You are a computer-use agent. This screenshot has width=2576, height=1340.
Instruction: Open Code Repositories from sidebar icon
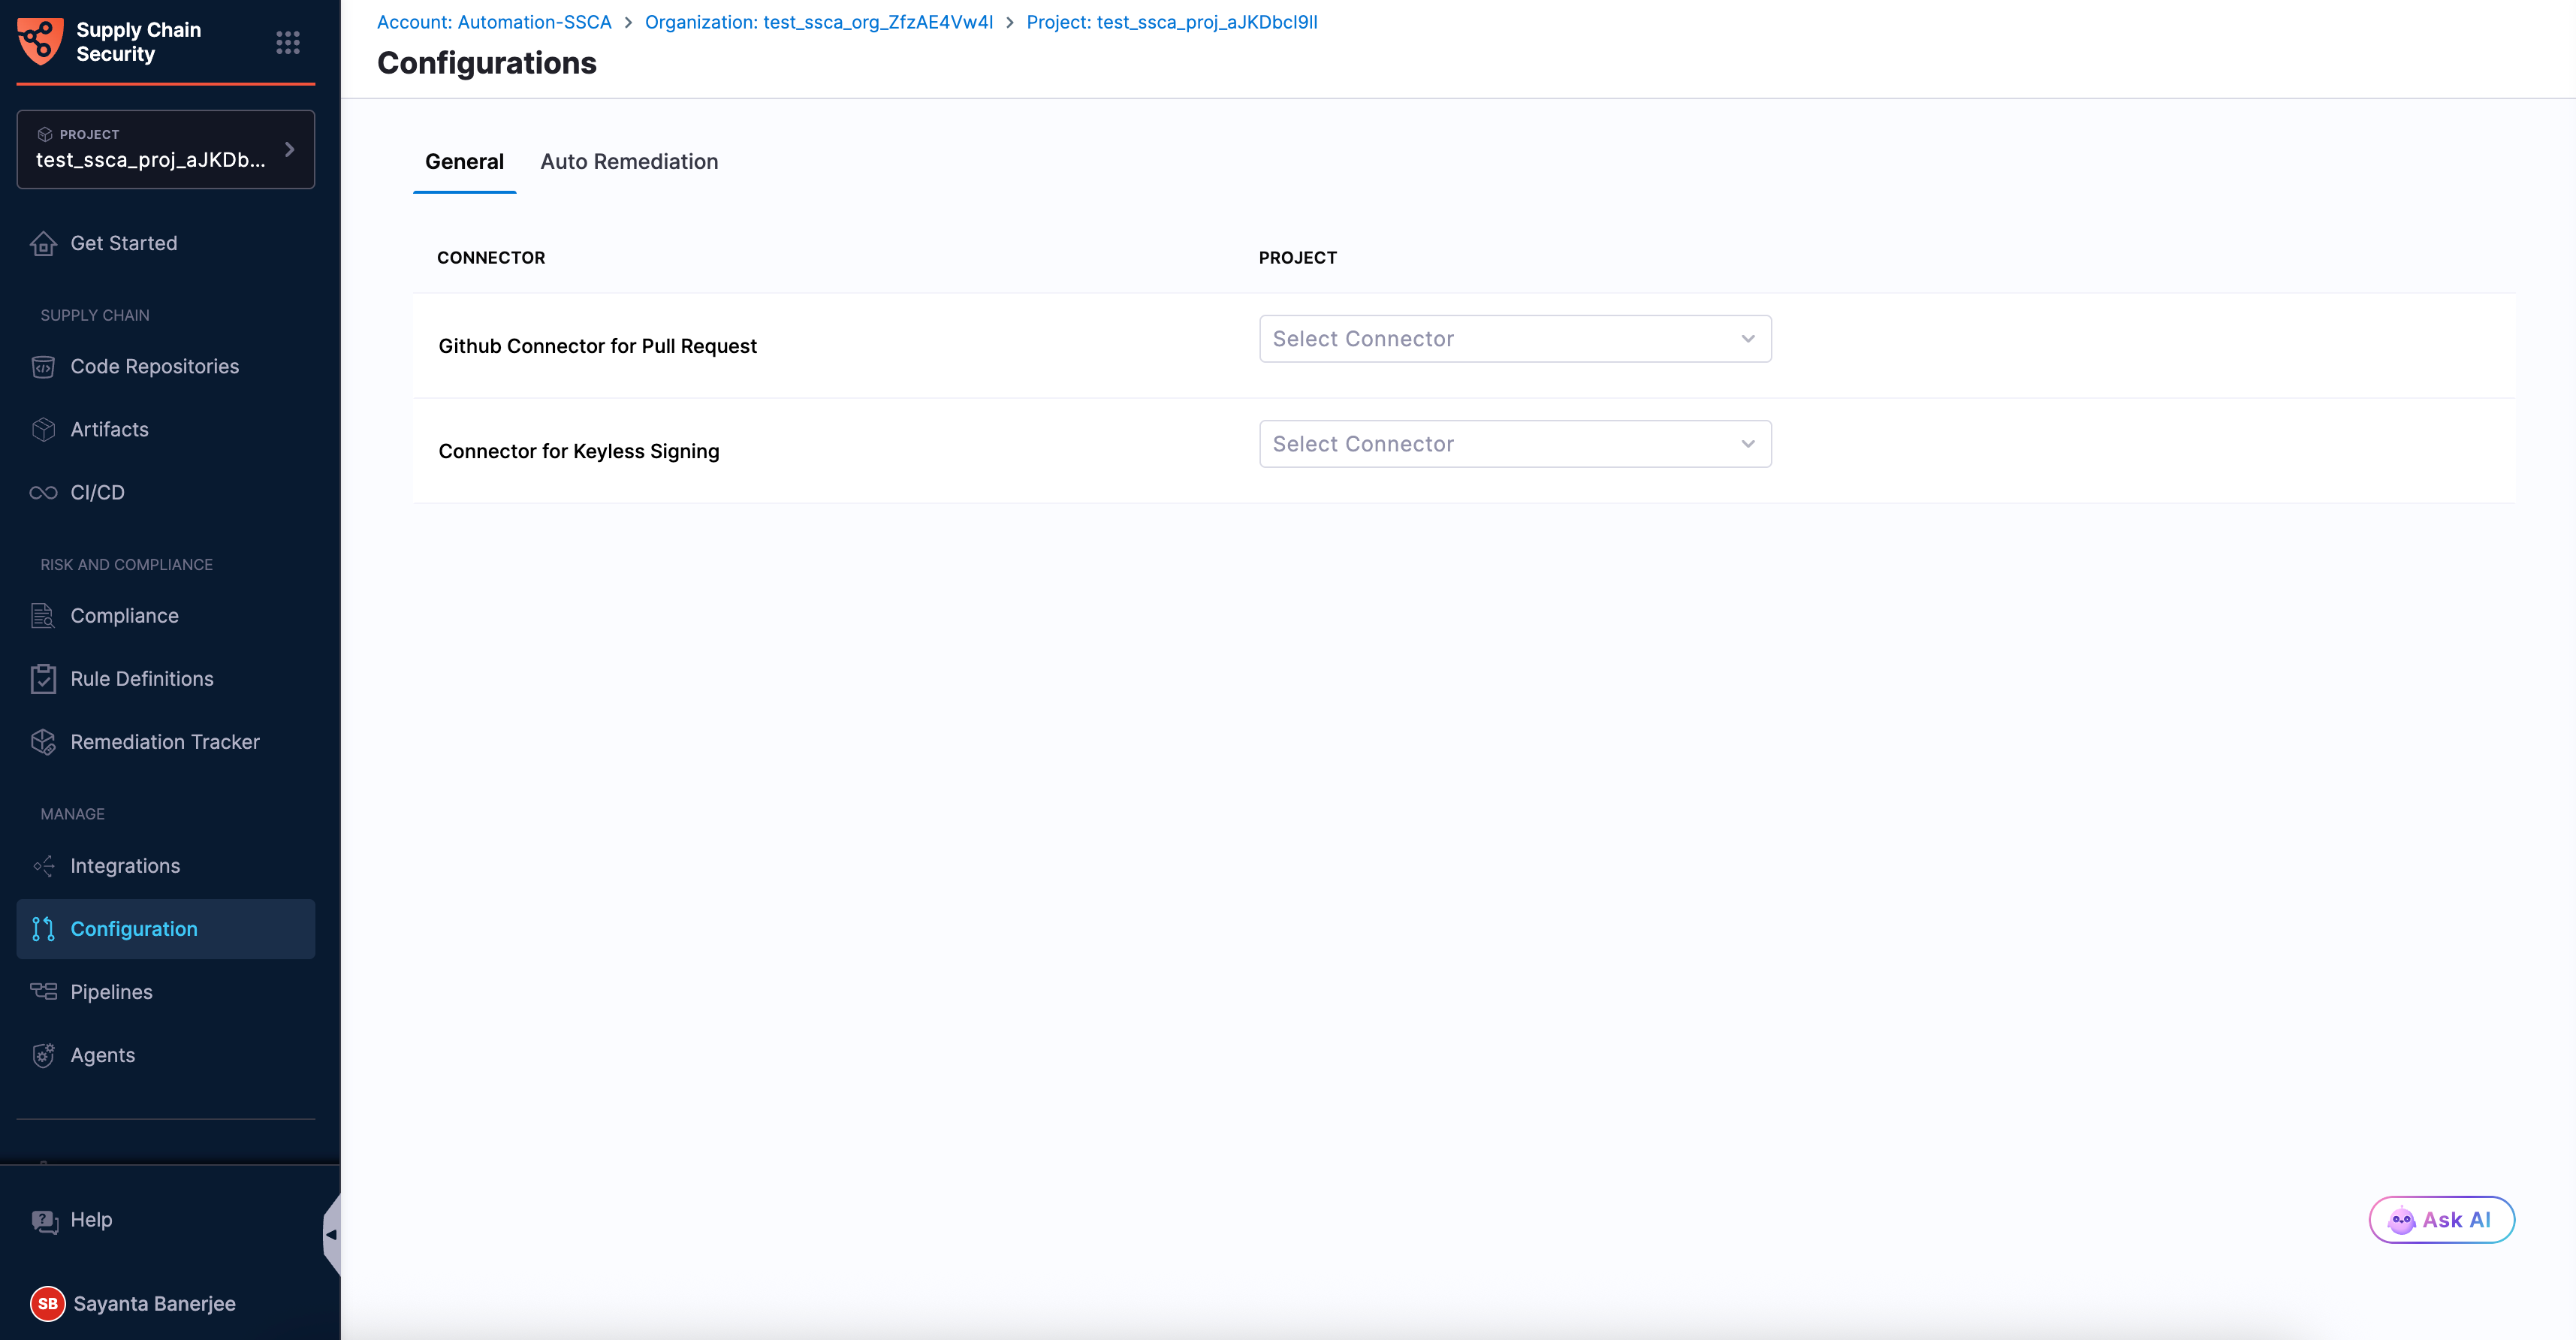tap(43, 367)
